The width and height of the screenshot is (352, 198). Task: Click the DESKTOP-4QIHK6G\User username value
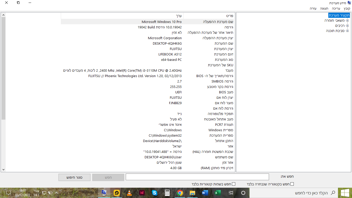pyautogui.click(x=163, y=157)
